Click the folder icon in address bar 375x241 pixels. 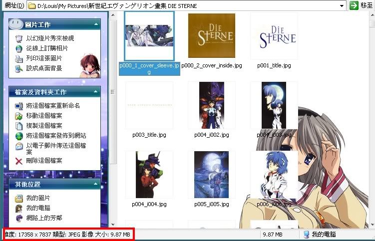32,6
